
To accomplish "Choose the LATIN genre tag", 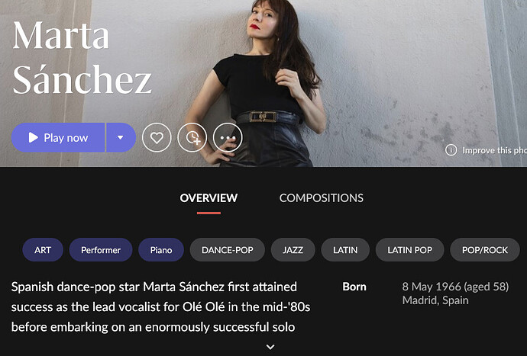I will click(x=345, y=250).
